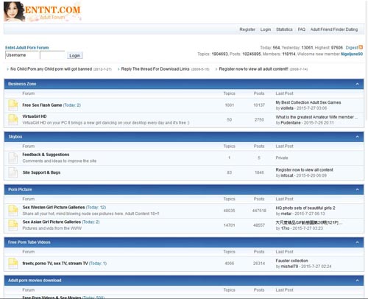Screen dimensions: 368x299
Task: Click the Free Porn Tube Videos section title
Action: (29, 242)
